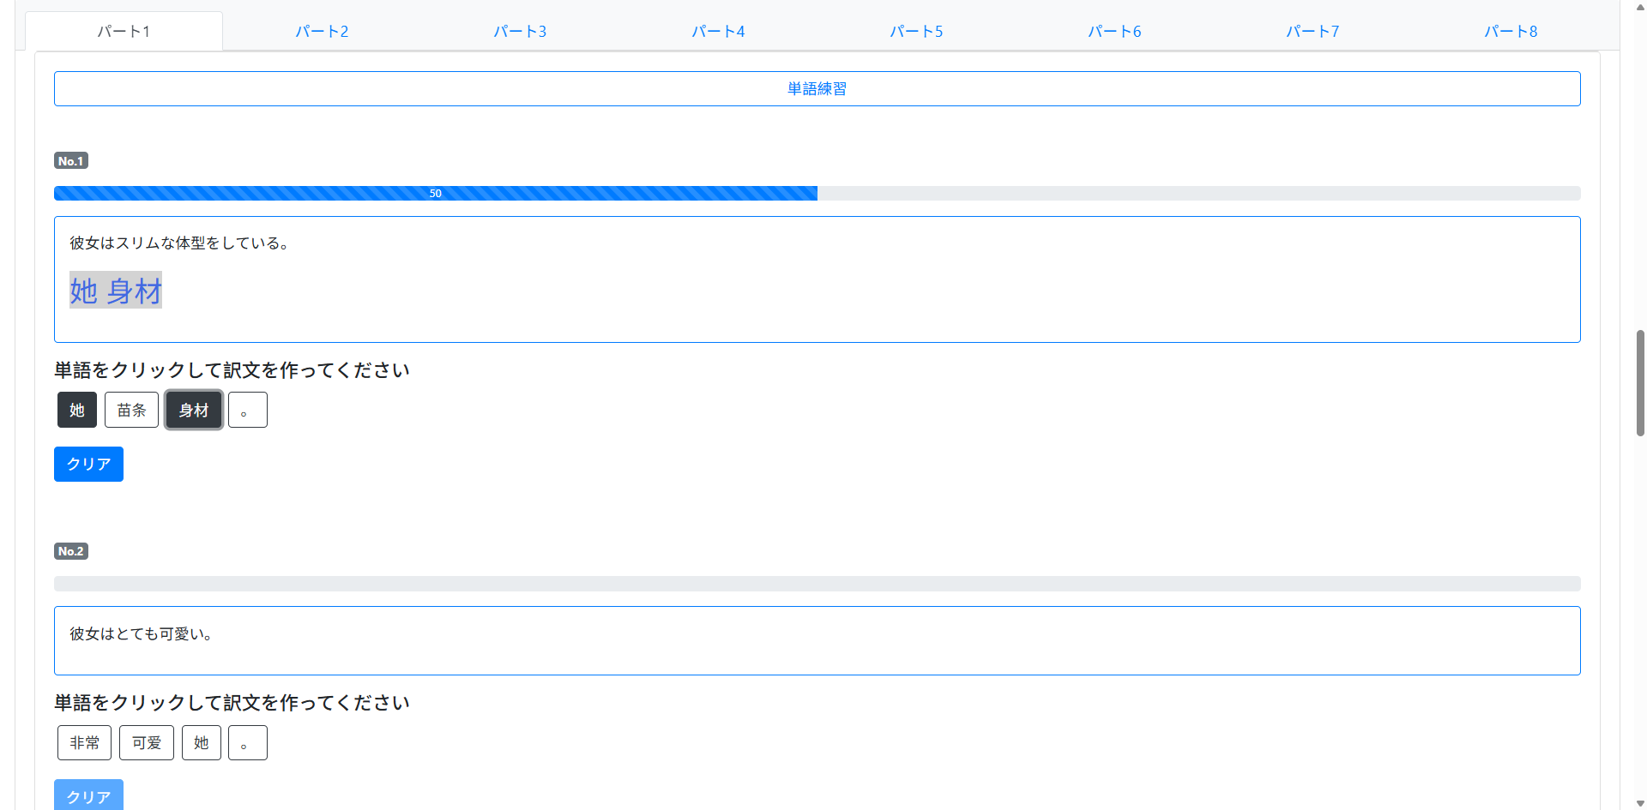The width and height of the screenshot is (1647, 810).
Task: Switch to the パート7 tab
Action: 1312,32
